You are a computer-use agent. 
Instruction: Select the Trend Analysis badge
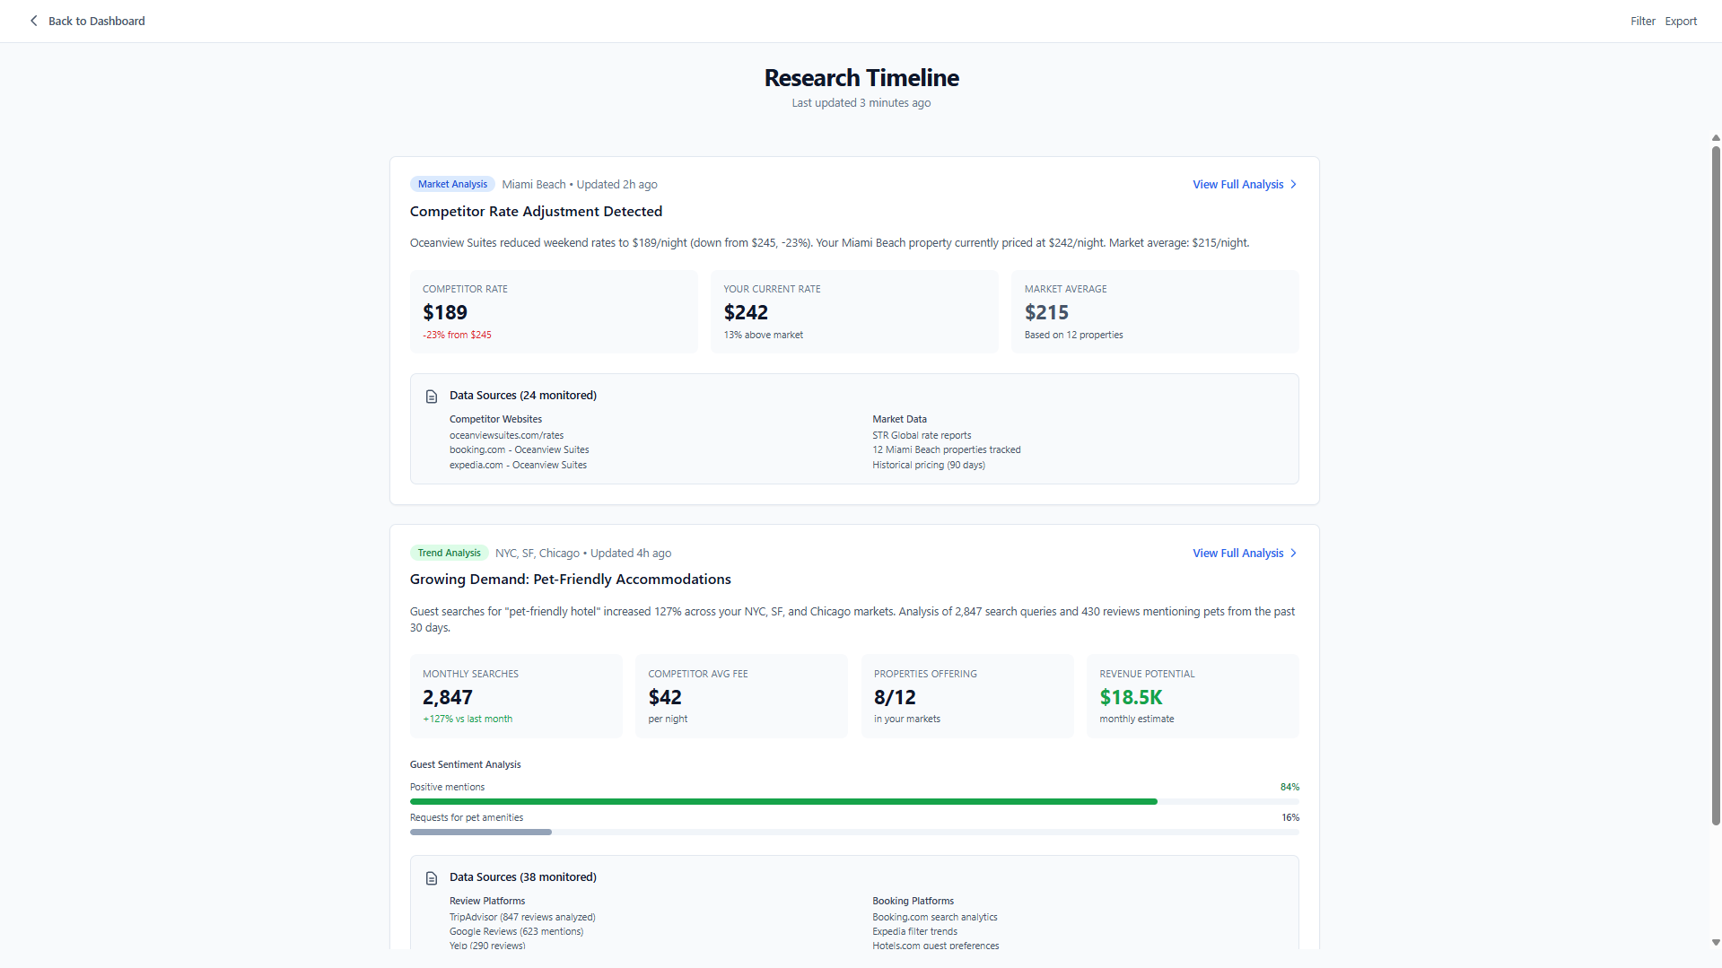pyautogui.click(x=449, y=553)
